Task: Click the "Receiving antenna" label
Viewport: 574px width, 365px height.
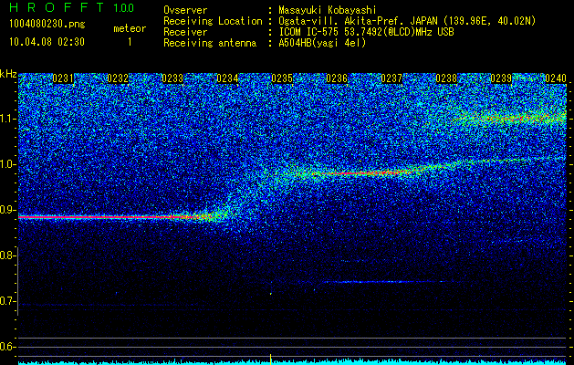Action: [x=210, y=43]
